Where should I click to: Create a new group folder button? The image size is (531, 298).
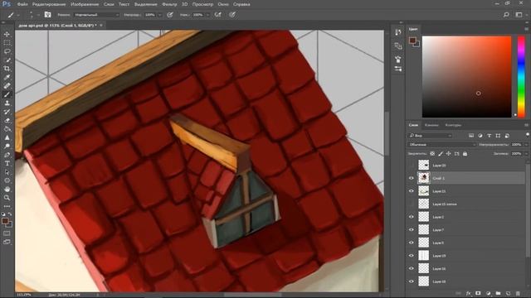(x=498, y=293)
